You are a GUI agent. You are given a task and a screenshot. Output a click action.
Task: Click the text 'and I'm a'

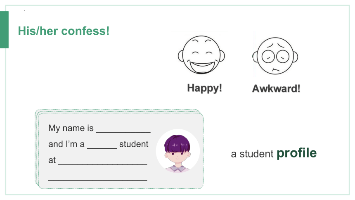[x=66, y=144]
